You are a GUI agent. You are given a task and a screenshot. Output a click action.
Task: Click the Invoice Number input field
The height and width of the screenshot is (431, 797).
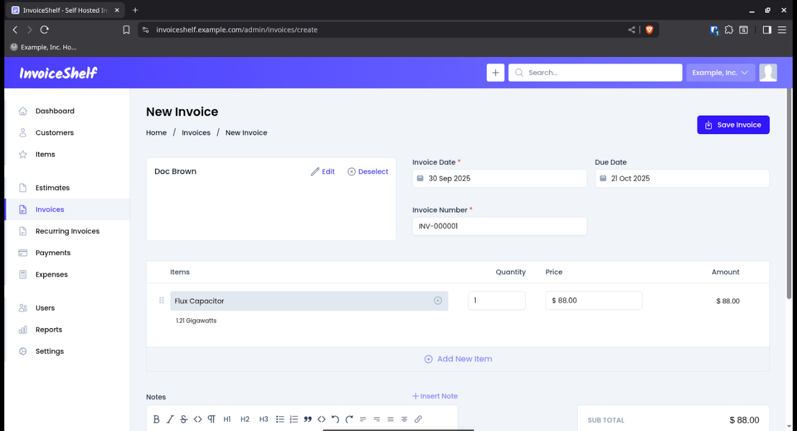(499, 226)
